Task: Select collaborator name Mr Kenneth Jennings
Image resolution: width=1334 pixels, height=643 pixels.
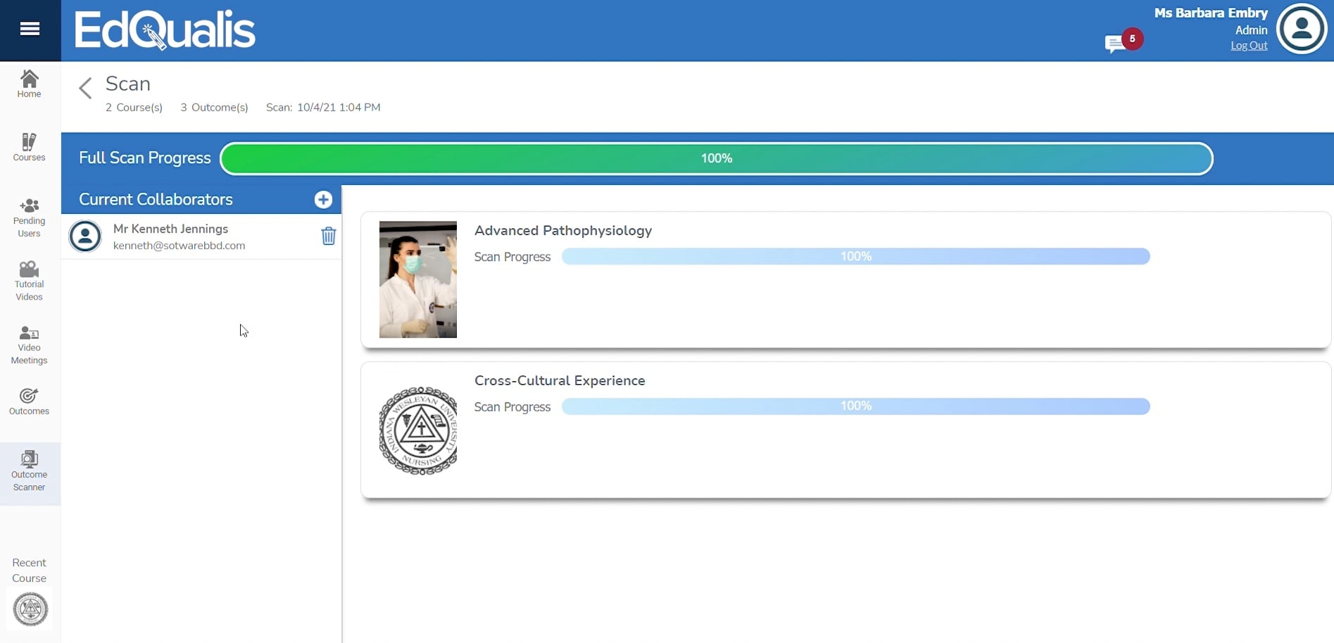Action: [x=170, y=229]
